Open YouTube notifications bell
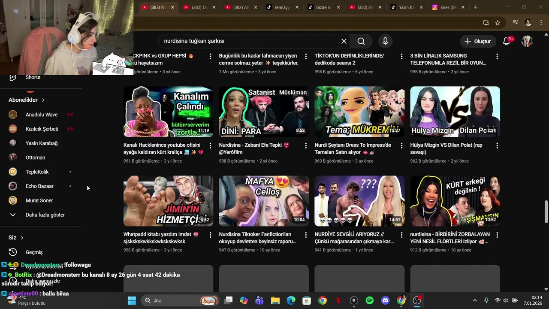The height and width of the screenshot is (309, 549). pos(507,41)
